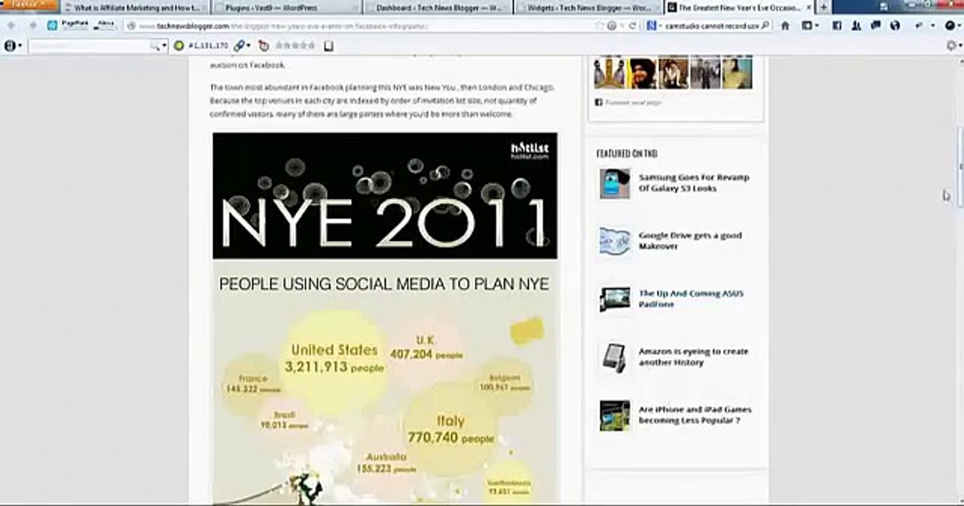Click the Amazon article thumbnail
The width and height of the screenshot is (964, 506).
click(615, 357)
